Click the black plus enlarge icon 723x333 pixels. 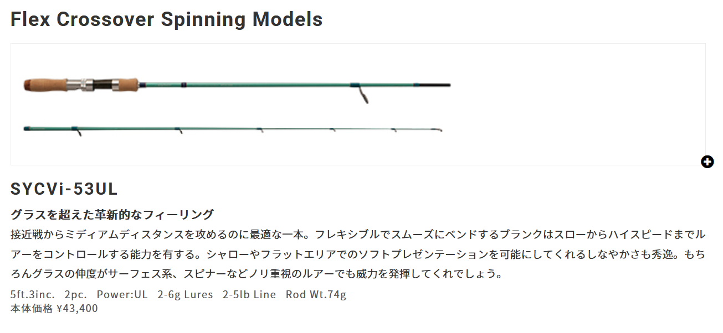(707, 162)
